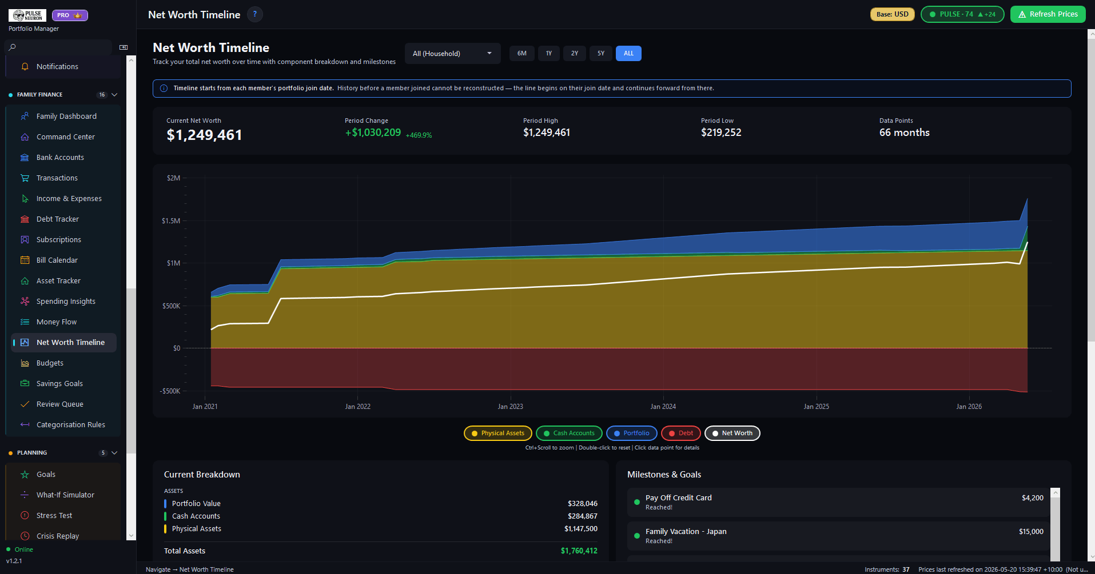1095x574 pixels.
Task: Click the What-If Simulator icon
Action: [25, 495]
